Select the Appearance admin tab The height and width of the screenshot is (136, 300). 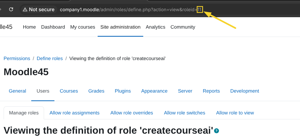coord(154,91)
